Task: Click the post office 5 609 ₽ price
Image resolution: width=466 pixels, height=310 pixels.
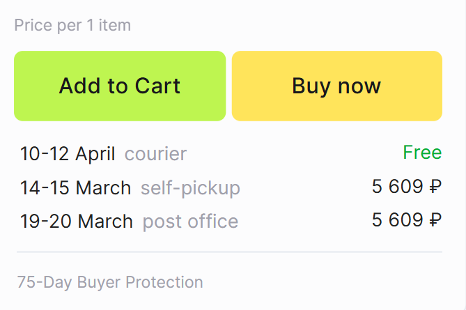Action: coord(407,221)
